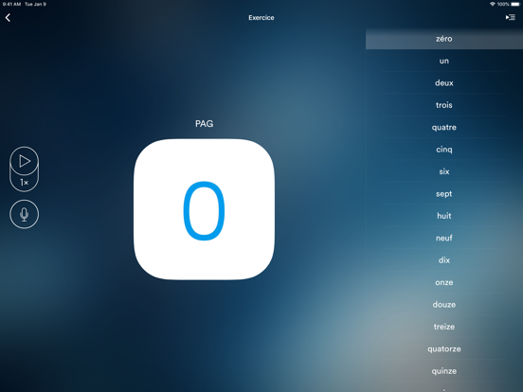The width and height of the screenshot is (523, 392).
Task: Select 'quatorze' in the word list
Action: [444, 348]
